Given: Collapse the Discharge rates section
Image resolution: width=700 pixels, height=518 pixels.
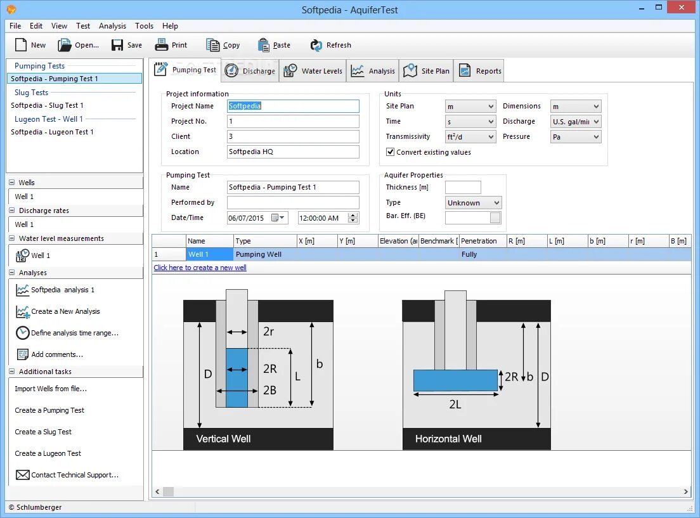Looking at the screenshot, I should 12,210.
